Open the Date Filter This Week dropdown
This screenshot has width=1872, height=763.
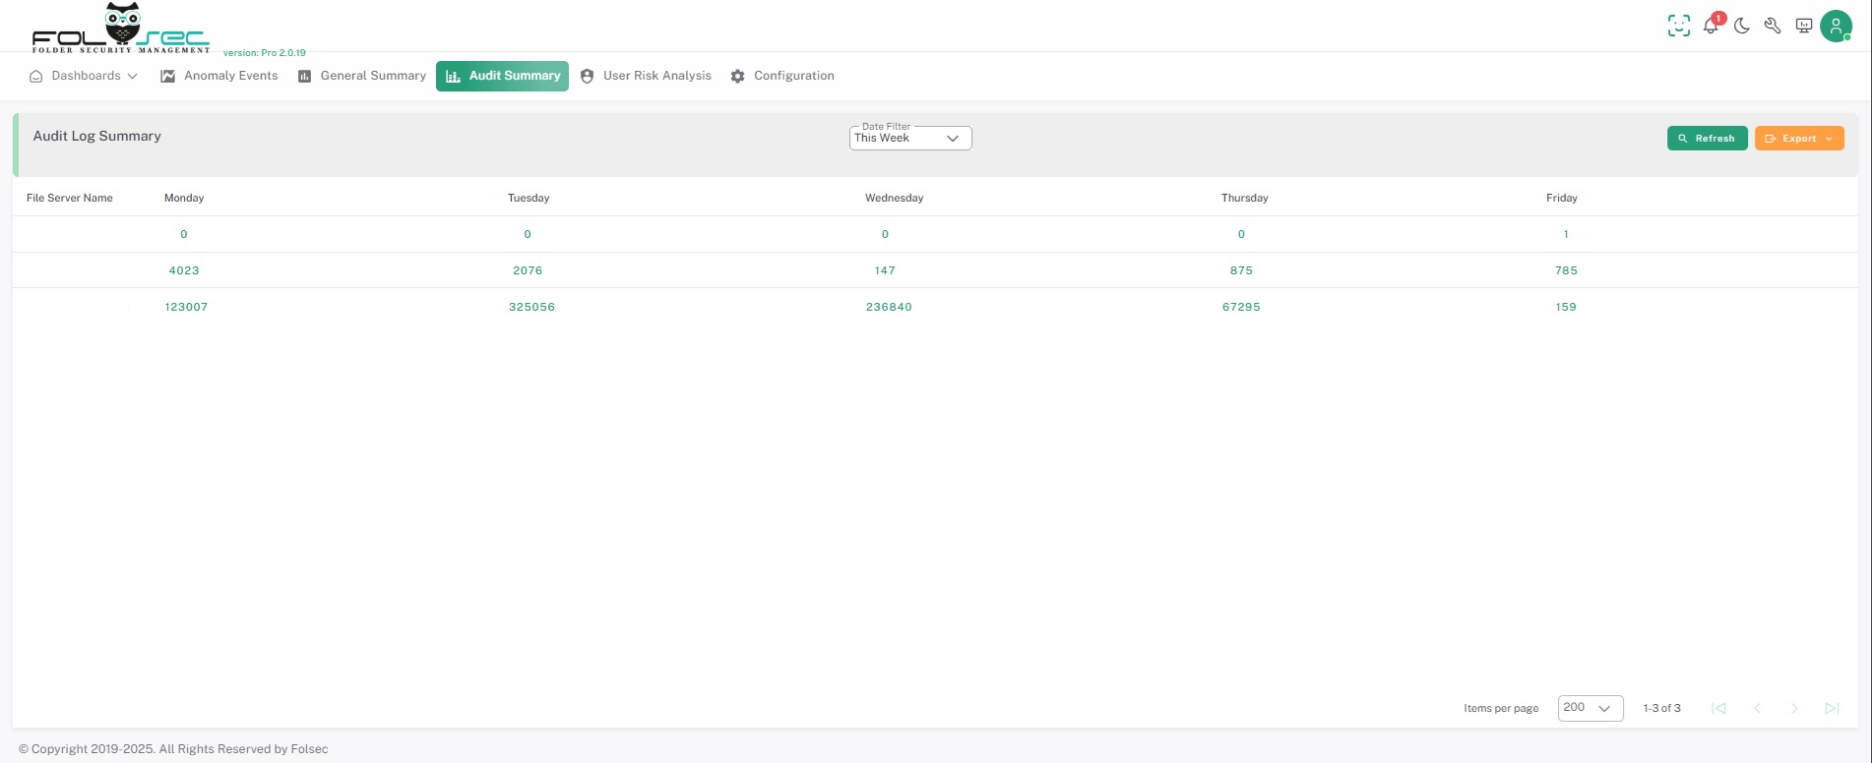tap(910, 139)
